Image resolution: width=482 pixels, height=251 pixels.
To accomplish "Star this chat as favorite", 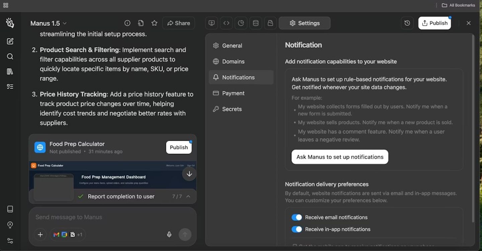I will (x=154, y=23).
